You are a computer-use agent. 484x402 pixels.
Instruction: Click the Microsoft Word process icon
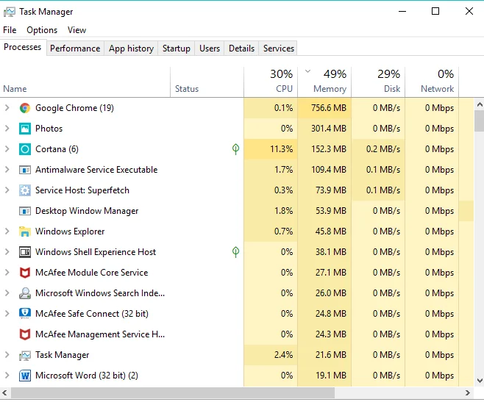pos(25,376)
